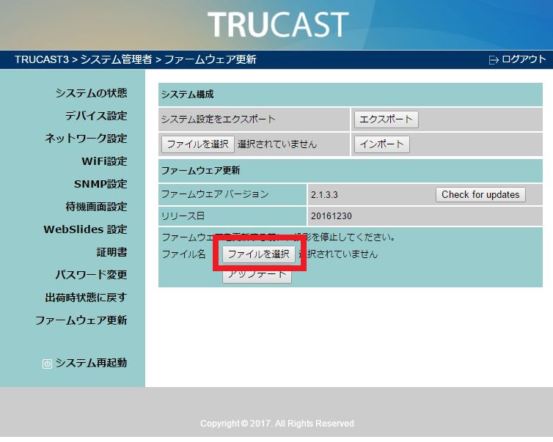Screen dimensions: 553x442
Task: Click the copyright 2017 footer text
Action: point(276,424)
